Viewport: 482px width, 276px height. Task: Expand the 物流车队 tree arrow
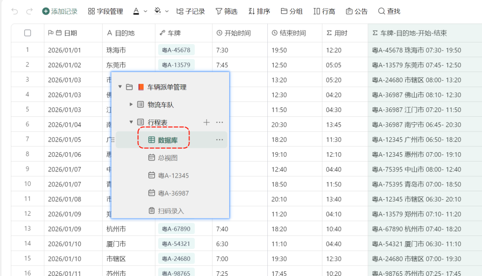click(x=131, y=105)
